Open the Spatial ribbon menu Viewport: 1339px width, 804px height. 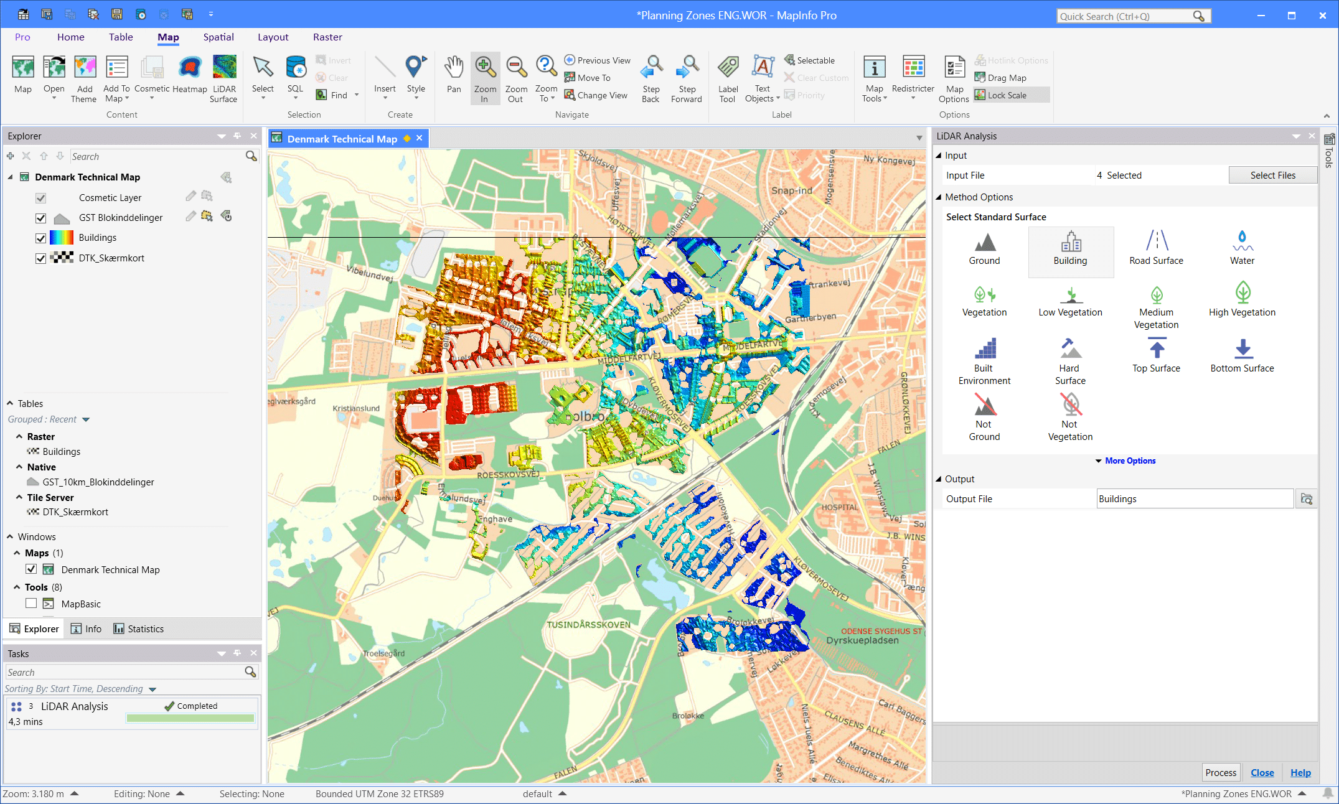(x=218, y=37)
